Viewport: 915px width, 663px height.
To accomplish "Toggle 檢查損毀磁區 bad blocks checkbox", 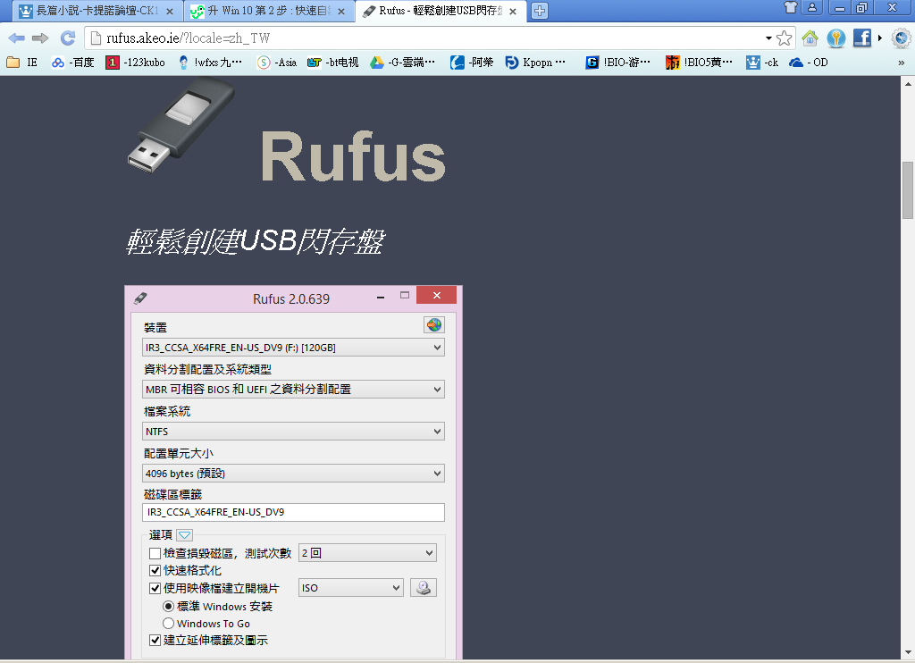I will [155, 553].
